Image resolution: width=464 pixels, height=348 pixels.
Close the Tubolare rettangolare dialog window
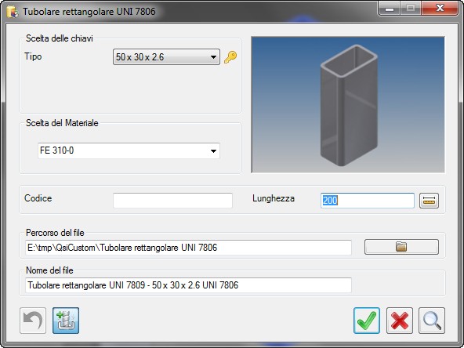pyautogui.click(x=440, y=8)
